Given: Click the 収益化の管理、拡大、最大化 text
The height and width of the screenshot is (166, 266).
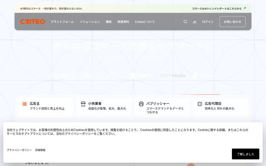Looking at the screenshot, I should [107, 108].
